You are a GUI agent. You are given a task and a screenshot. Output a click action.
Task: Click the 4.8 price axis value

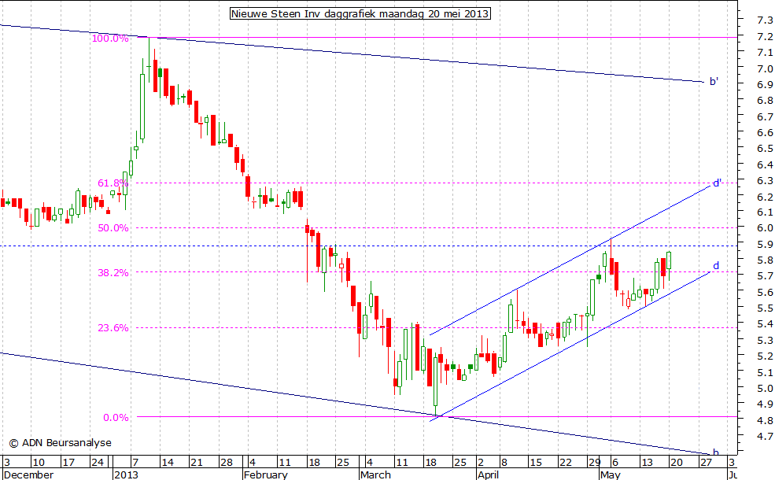tap(765, 420)
